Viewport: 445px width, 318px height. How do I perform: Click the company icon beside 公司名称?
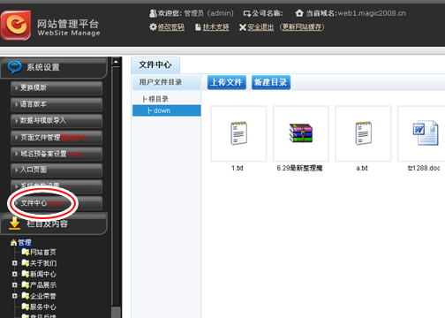(x=247, y=13)
